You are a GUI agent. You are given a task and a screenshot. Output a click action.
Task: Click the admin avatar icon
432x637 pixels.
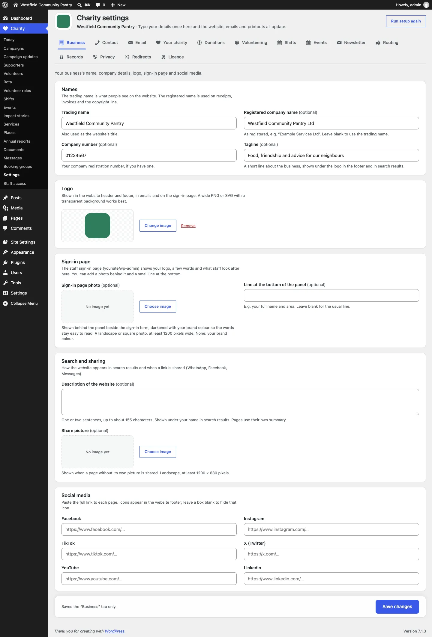click(x=426, y=5)
